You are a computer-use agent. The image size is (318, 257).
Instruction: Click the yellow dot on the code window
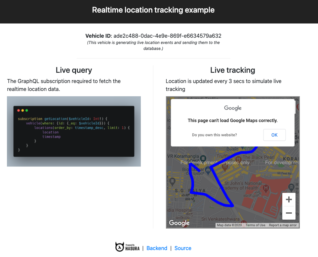(x=23, y=110)
